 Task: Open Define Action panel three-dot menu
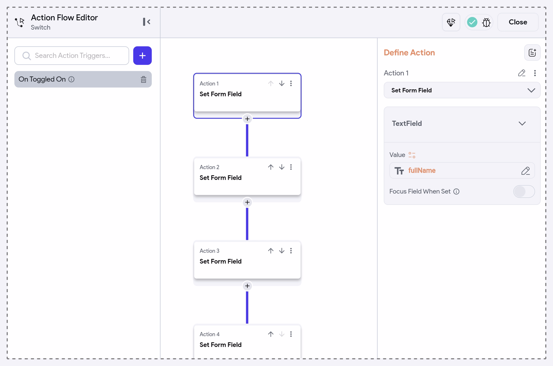(x=535, y=73)
